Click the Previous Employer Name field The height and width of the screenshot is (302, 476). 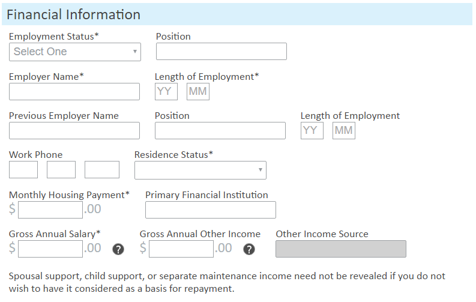point(74,131)
